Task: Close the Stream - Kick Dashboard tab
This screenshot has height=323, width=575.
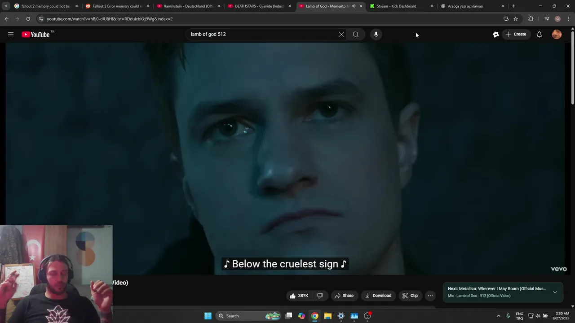Action: pos(432,6)
